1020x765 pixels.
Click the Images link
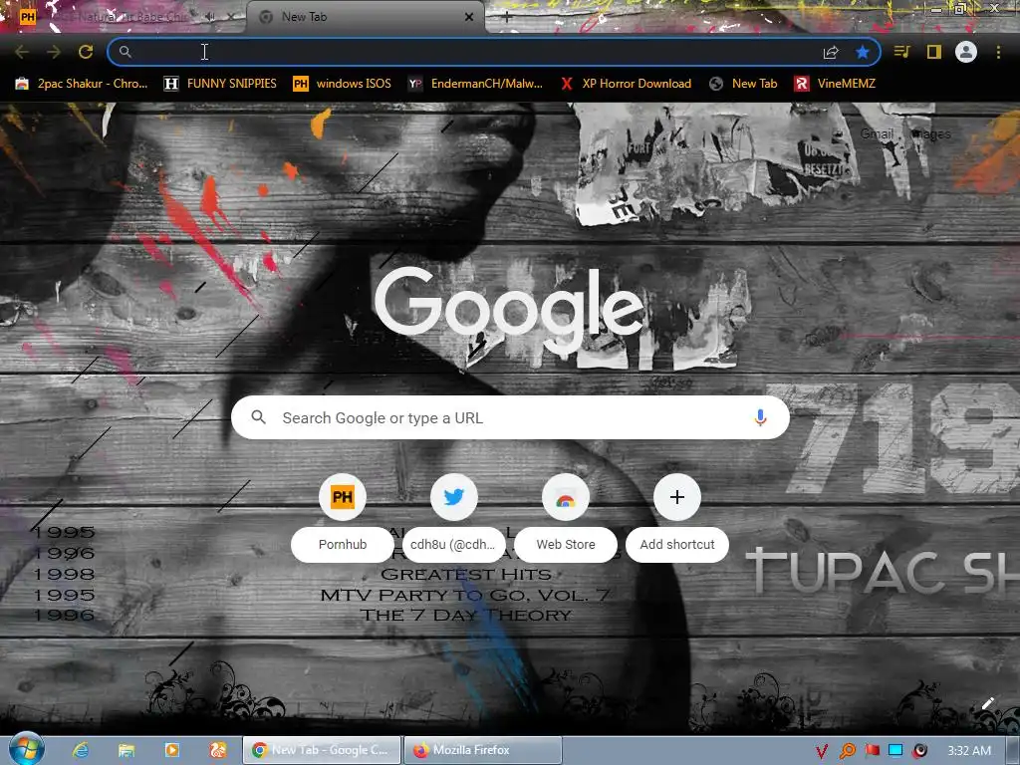931,134
